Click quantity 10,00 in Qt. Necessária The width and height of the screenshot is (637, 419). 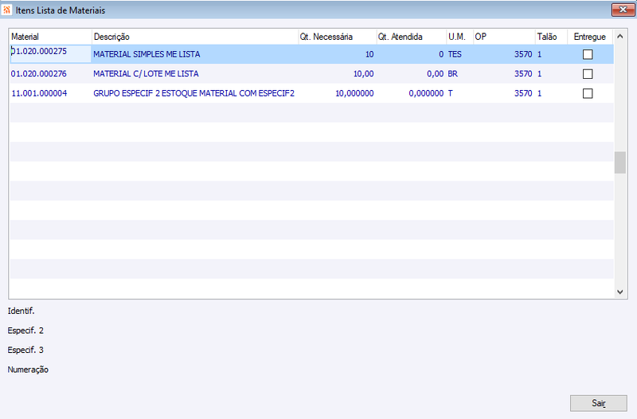click(x=363, y=73)
